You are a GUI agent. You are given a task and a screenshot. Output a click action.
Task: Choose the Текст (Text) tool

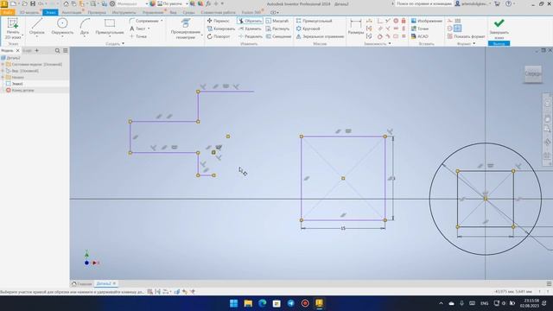click(138, 29)
